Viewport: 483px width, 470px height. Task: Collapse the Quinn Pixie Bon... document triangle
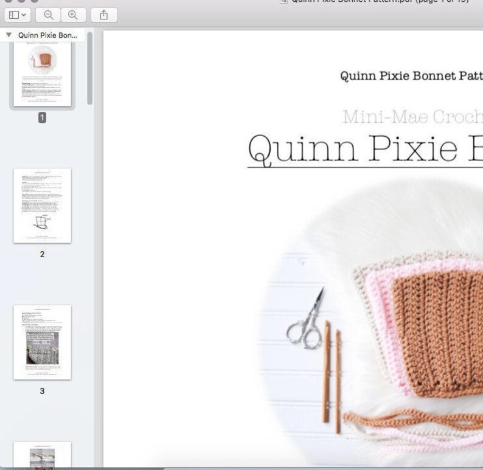click(x=9, y=35)
